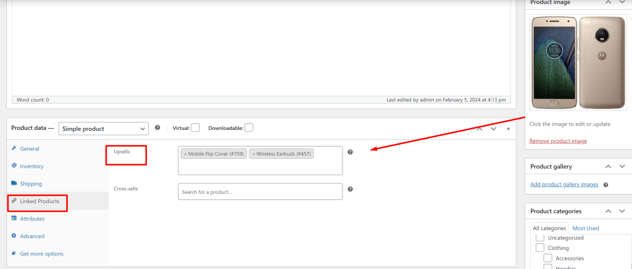
Task: Open the Simple product type dropdown
Action: tap(104, 129)
